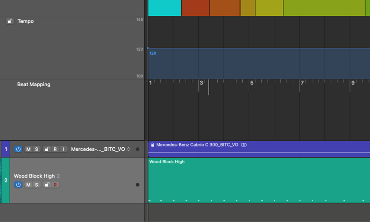Click bar 3 in Beat Mapping ruler
Image resolution: width=370 pixels, height=222 pixels.
pyautogui.click(x=201, y=83)
